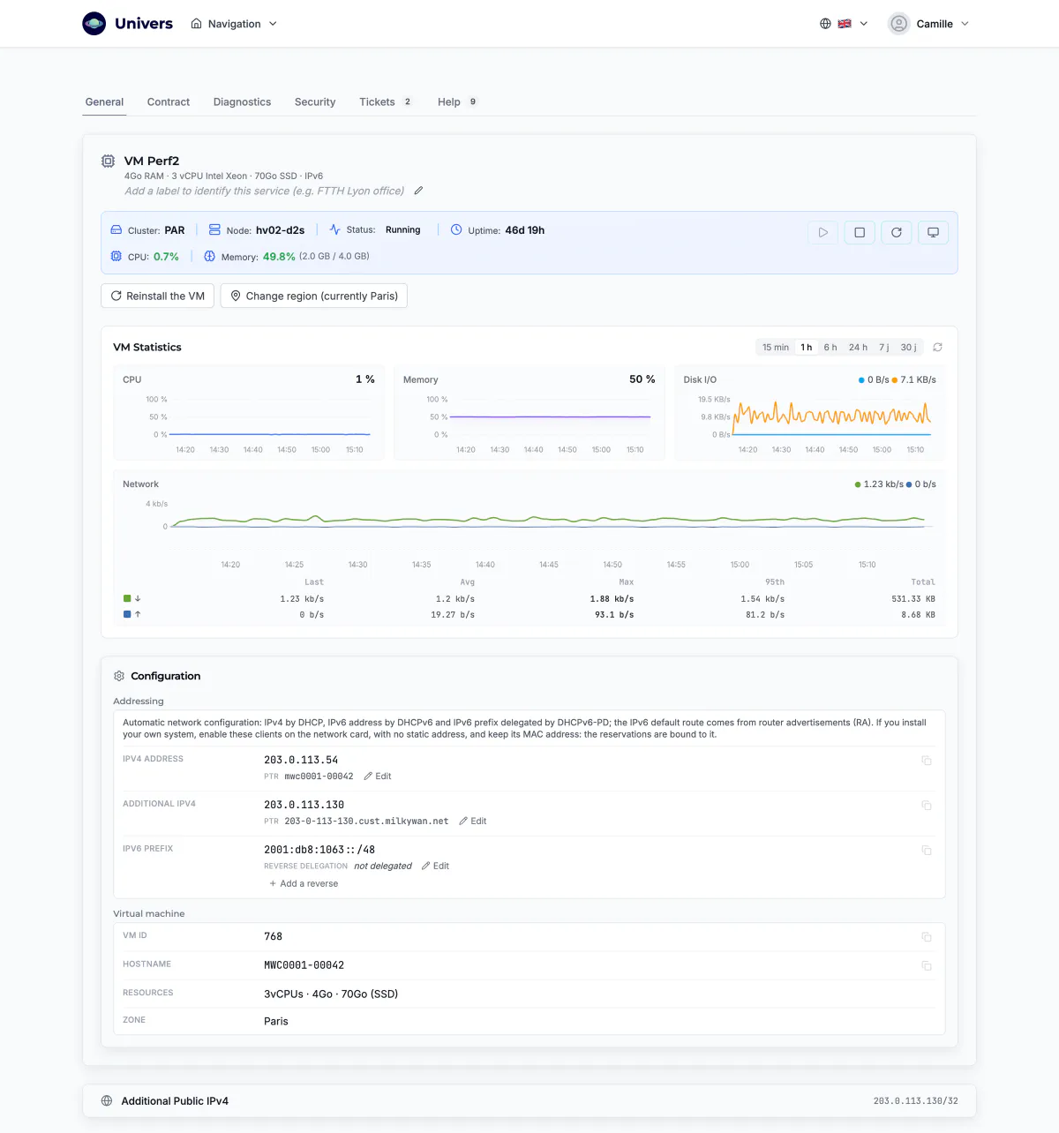1059x1133 pixels.
Task: Click the CPU usage chart
Action: point(249,412)
